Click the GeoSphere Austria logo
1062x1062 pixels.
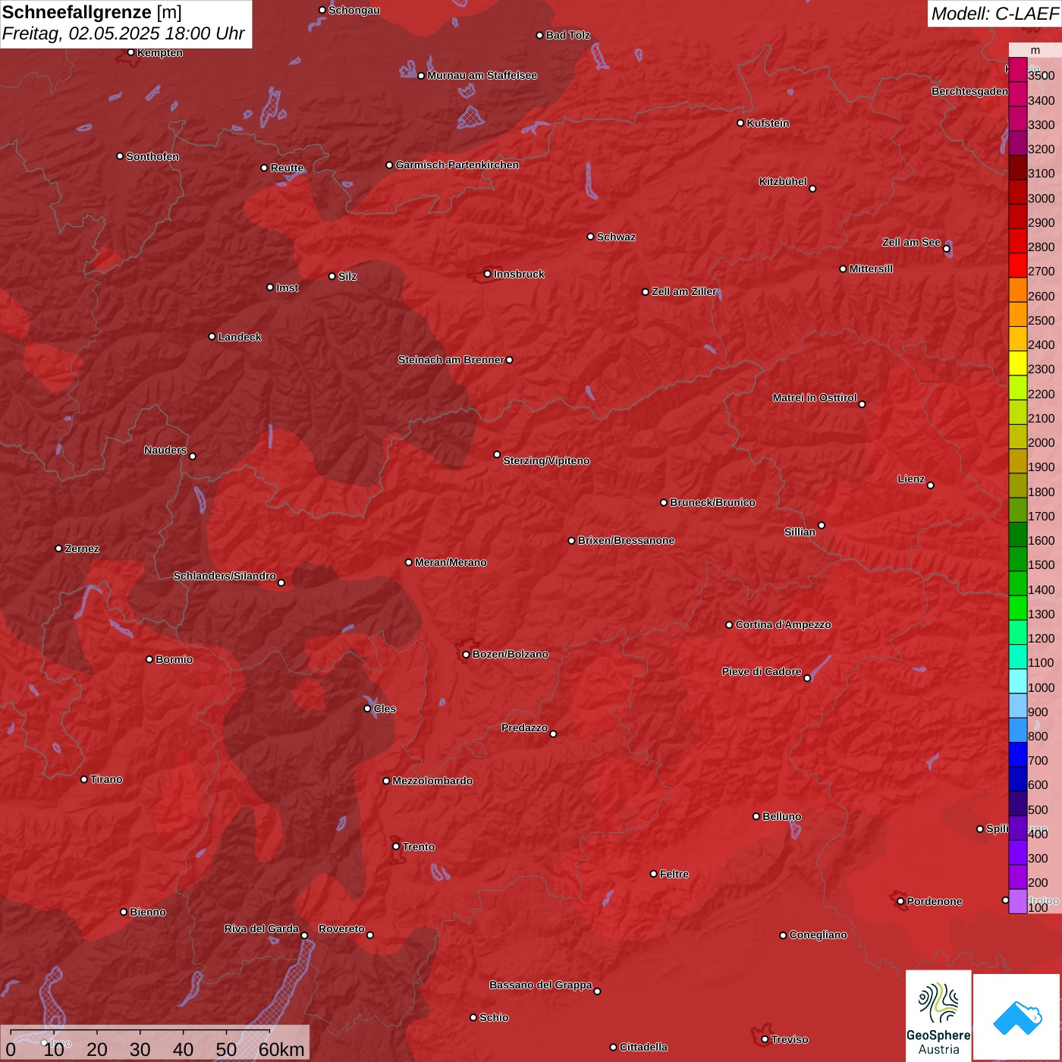pyautogui.click(x=938, y=1016)
